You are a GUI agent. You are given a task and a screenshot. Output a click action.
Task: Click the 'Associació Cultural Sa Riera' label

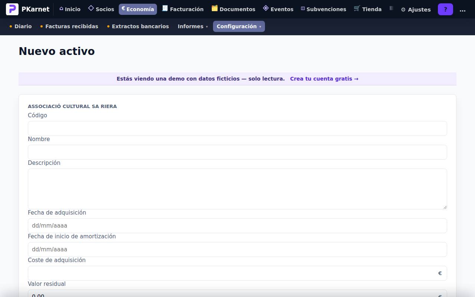72,106
